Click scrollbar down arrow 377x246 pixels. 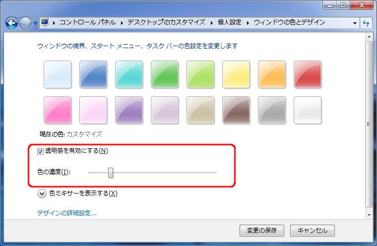point(369,215)
